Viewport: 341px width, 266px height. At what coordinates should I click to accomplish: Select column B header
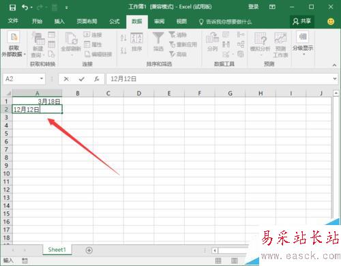pos(78,93)
